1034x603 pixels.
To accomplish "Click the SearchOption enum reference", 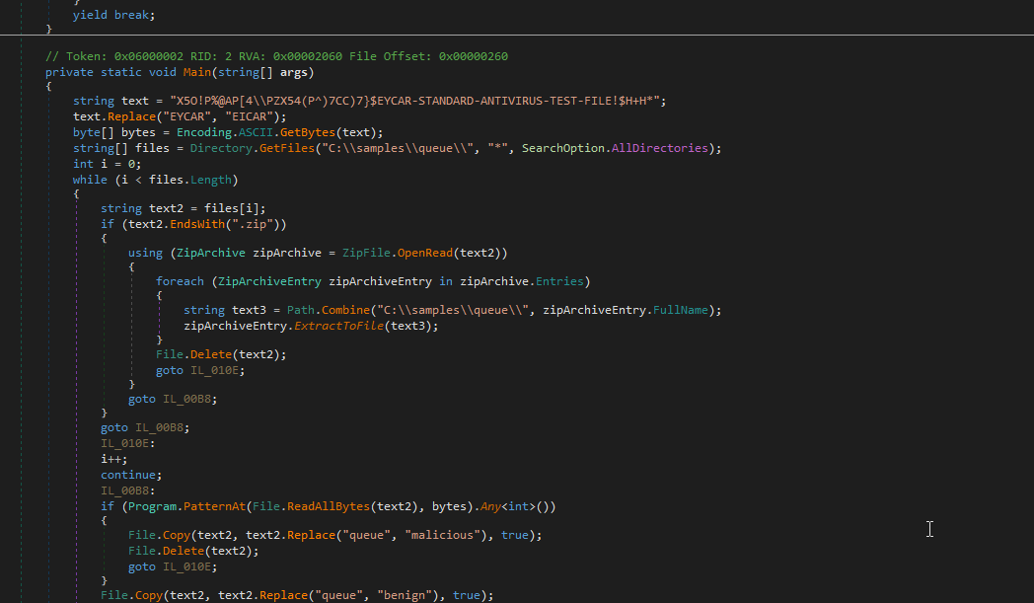I will pyautogui.click(x=563, y=148).
